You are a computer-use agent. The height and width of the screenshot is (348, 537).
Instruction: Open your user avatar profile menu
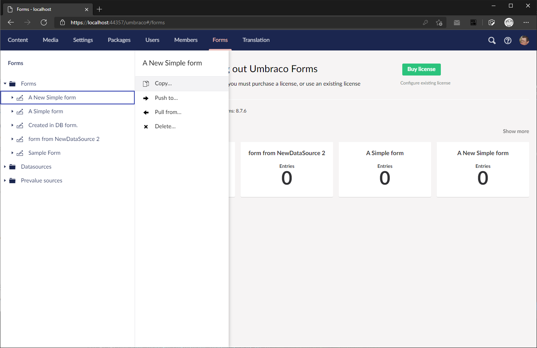[x=524, y=40]
